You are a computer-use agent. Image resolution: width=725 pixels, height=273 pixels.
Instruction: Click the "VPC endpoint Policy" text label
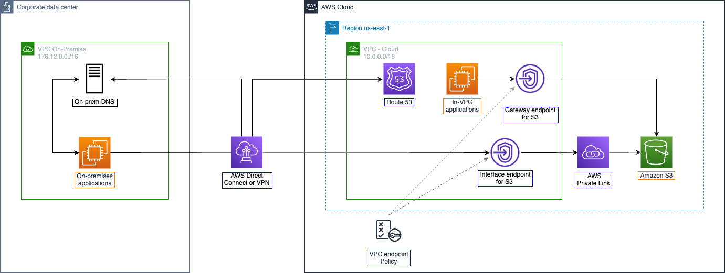point(388,258)
